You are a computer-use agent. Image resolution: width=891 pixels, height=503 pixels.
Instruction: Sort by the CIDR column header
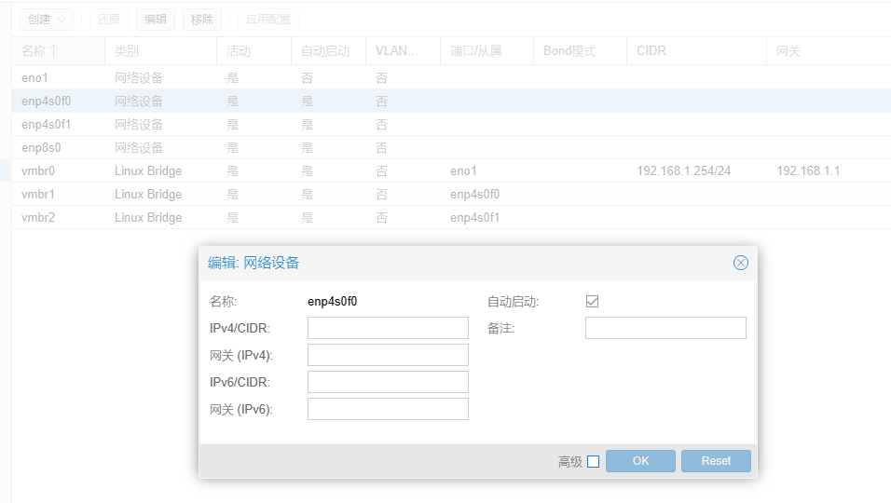click(x=696, y=51)
